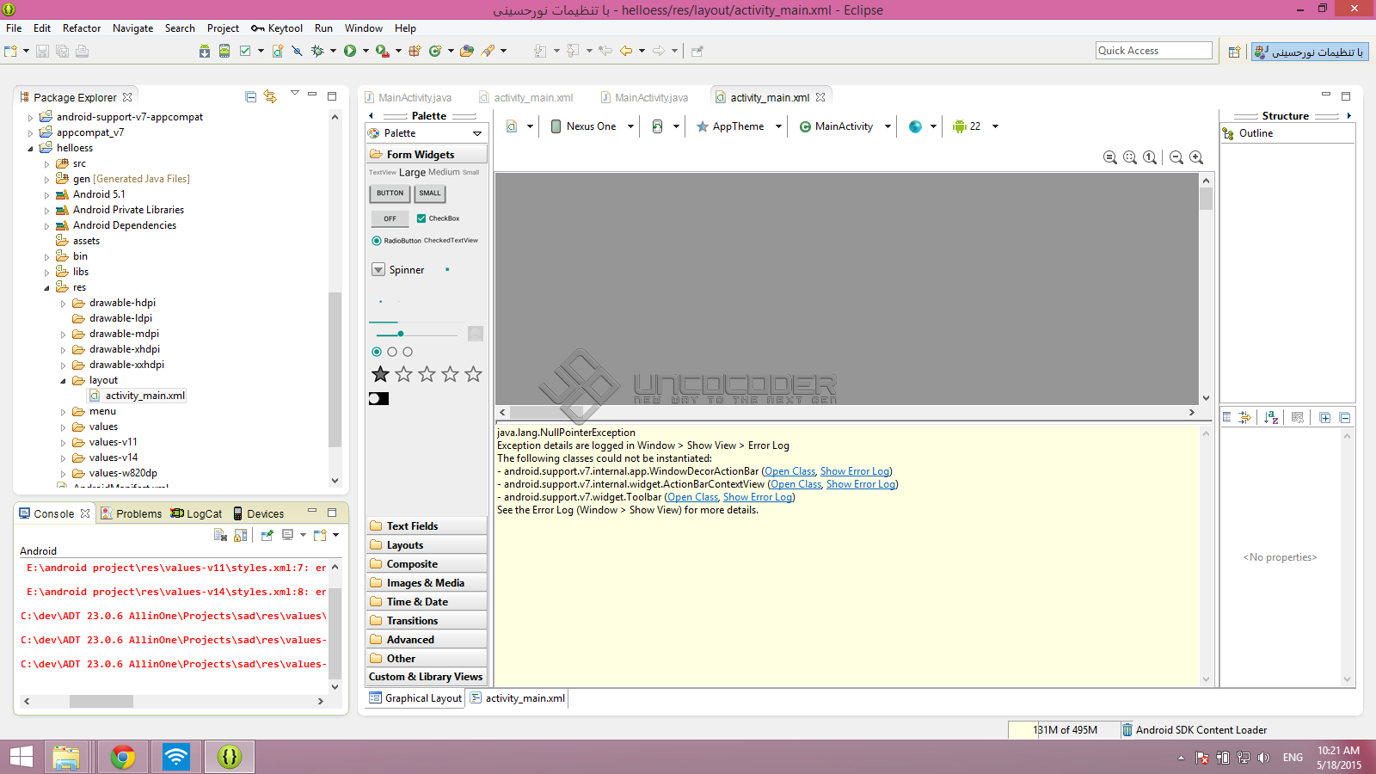The image size is (1376, 774).
Task: Open the Android Virtual Device Manager icon
Action: point(224,51)
